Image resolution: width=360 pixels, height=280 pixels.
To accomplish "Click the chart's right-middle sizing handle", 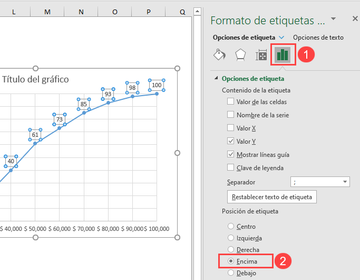I will (177, 153).
